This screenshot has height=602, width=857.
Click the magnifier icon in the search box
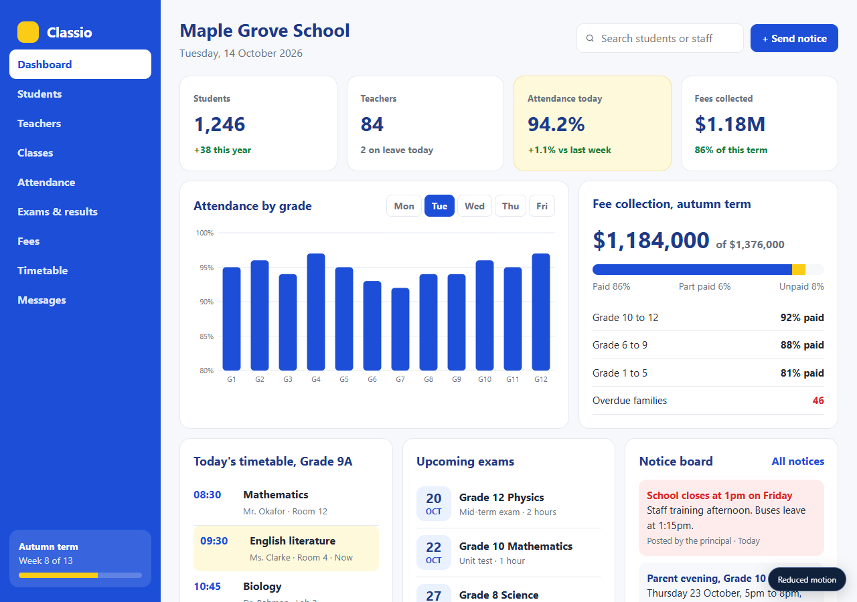tap(590, 39)
